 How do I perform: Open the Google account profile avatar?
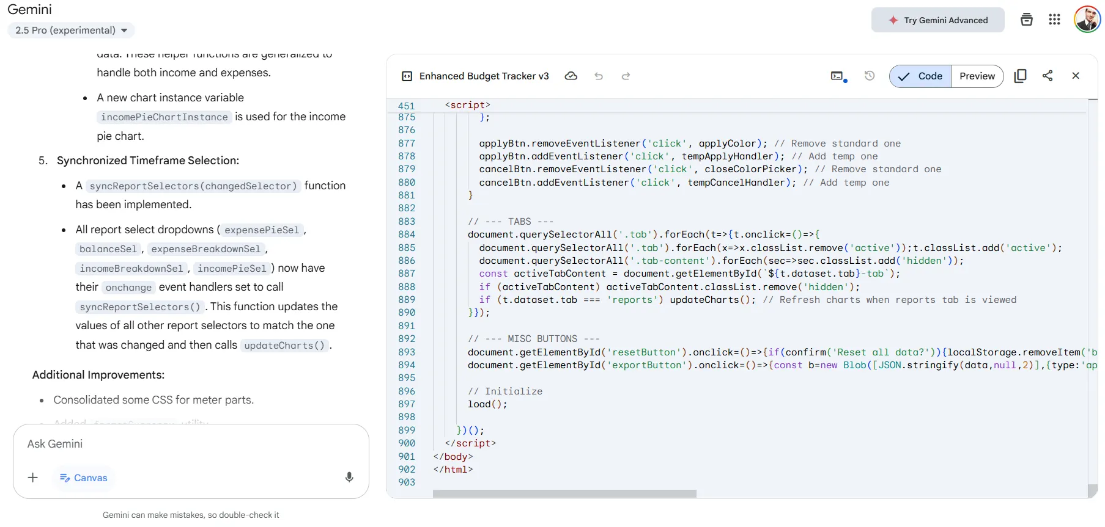(1087, 20)
